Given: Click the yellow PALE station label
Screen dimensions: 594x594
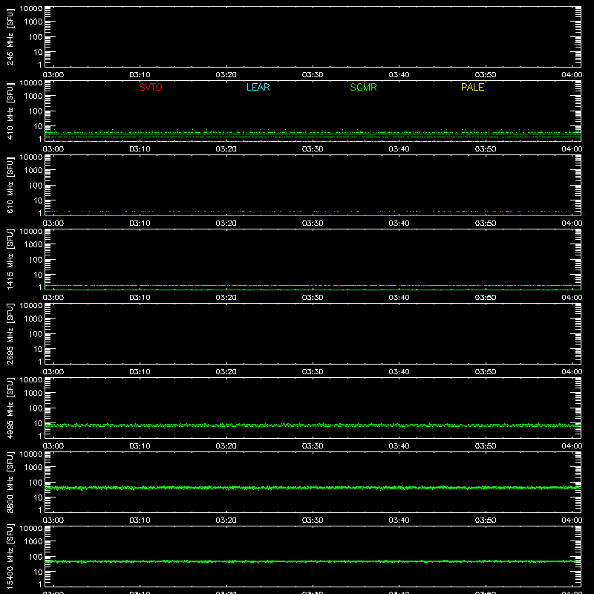Looking at the screenshot, I should [472, 87].
